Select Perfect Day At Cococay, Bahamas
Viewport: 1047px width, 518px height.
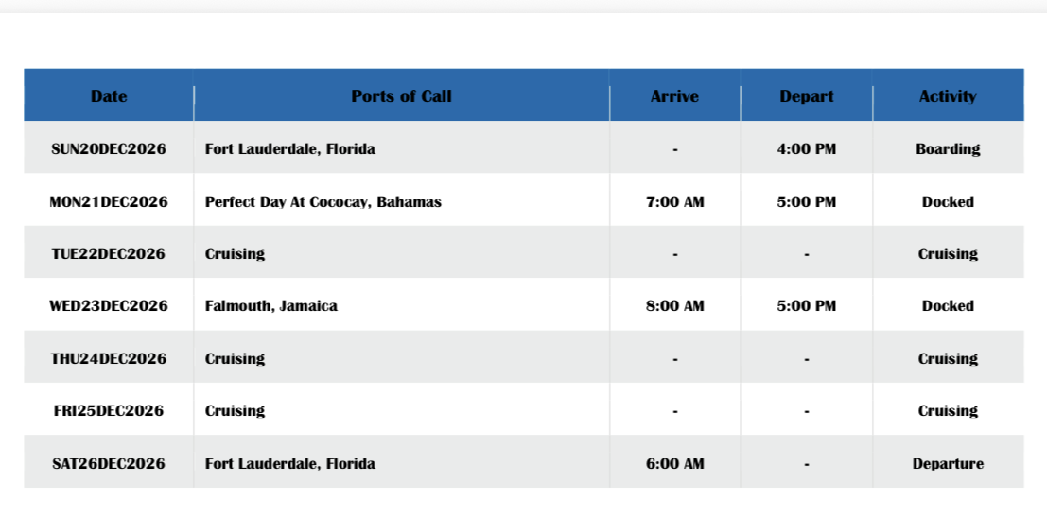323,201
